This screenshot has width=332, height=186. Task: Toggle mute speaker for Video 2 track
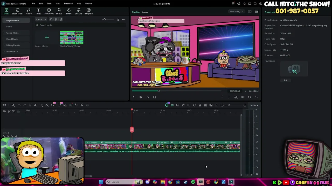click(x=8, y=136)
